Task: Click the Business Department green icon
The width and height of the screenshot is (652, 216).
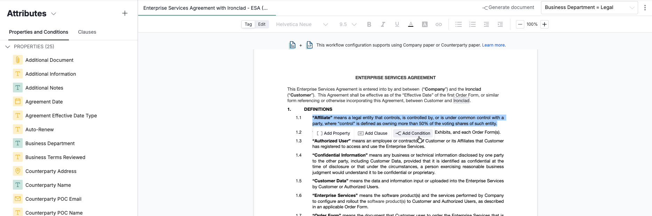Action: 18,143
